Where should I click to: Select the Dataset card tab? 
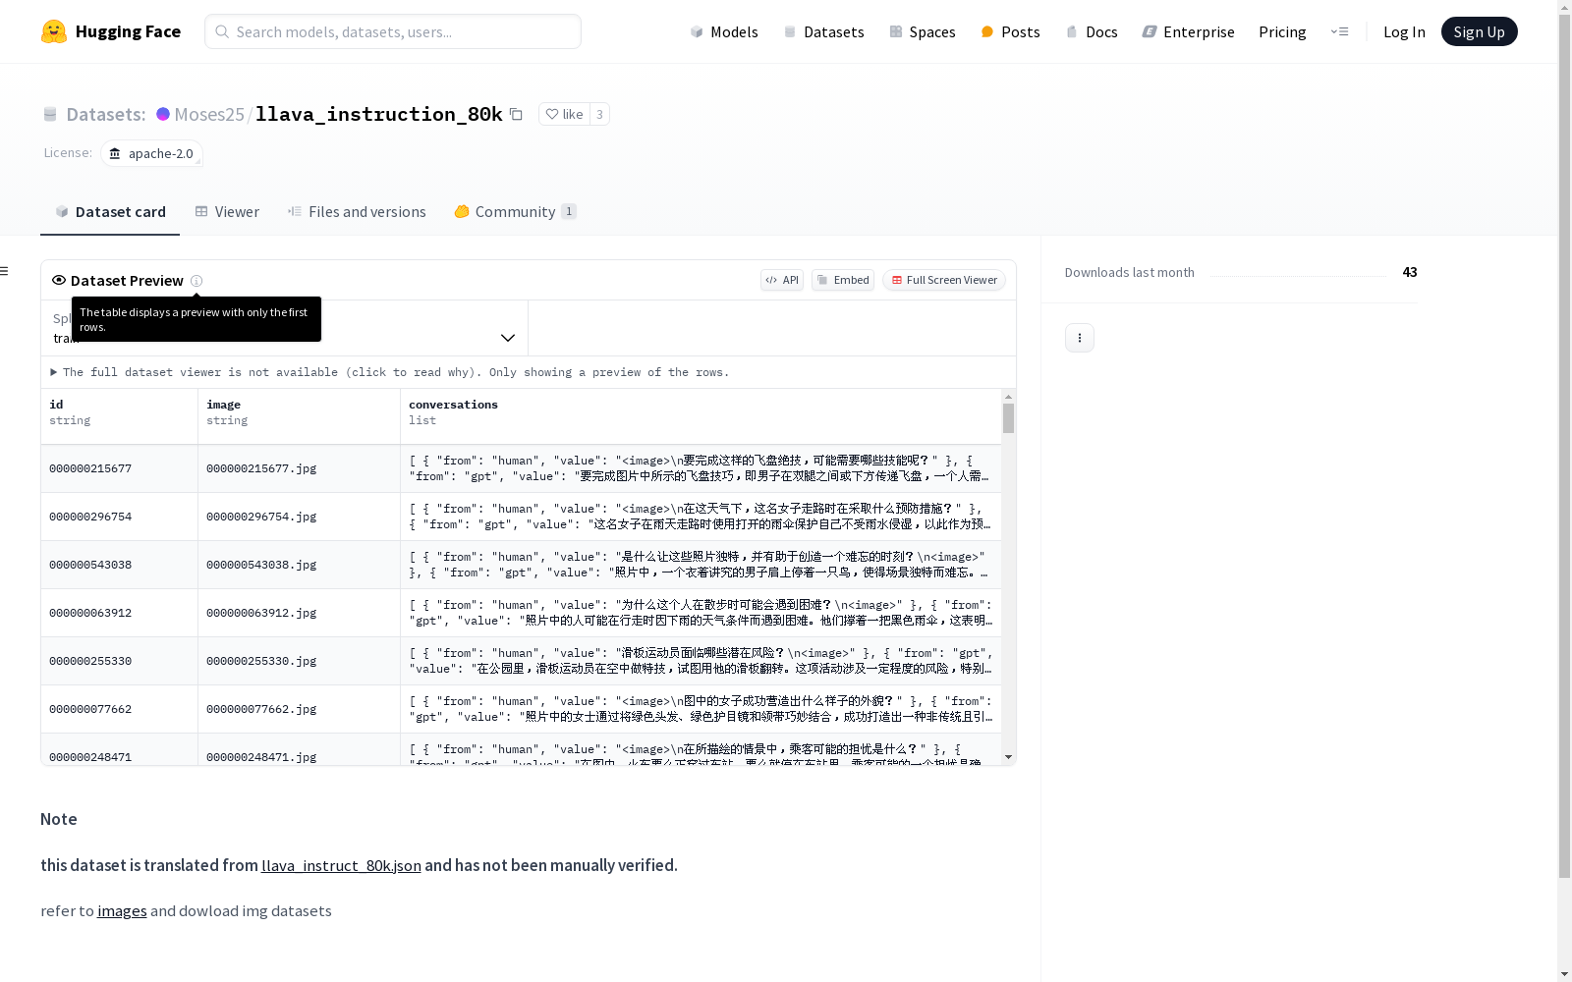click(x=110, y=212)
